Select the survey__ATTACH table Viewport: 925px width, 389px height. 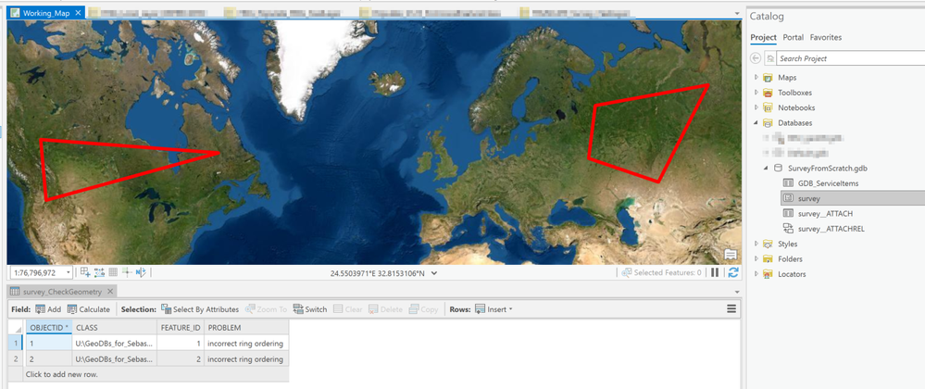tap(825, 214)
